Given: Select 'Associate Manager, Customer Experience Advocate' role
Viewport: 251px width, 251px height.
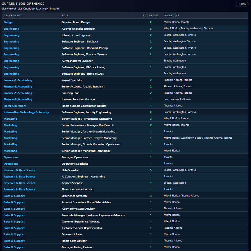Looking at the screenshot, I should tap(93, 215).
